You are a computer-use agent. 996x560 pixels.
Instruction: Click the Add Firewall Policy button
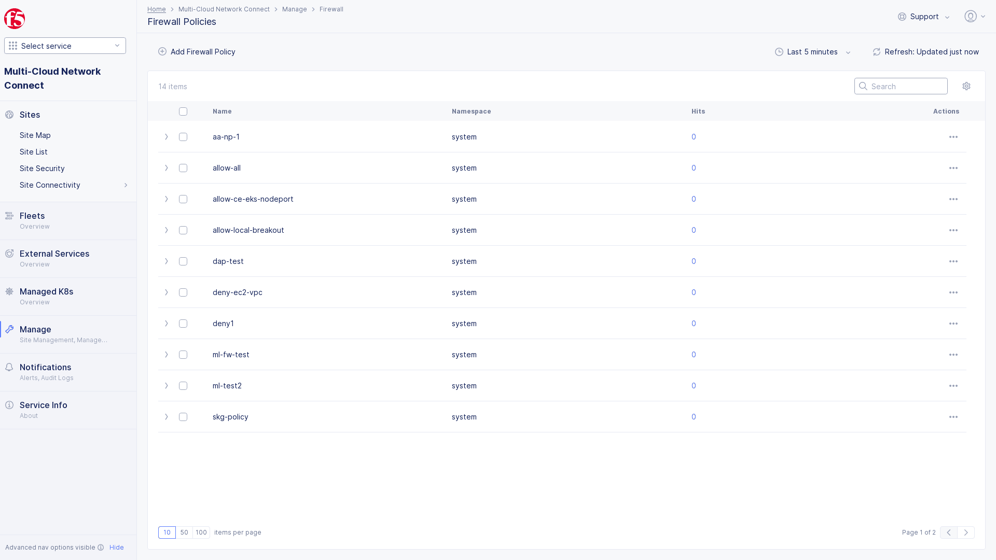[x=196, y=51]
